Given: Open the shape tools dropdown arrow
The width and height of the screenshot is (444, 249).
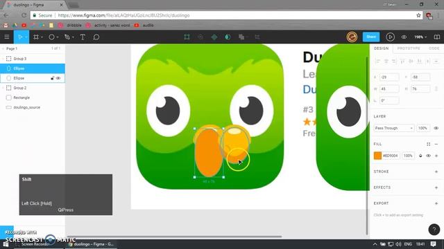Looking at the screenshot, I should (58, 37).
